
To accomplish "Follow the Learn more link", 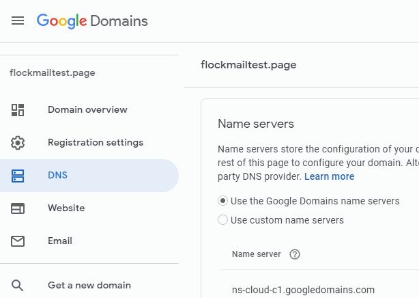I will 329,176.
